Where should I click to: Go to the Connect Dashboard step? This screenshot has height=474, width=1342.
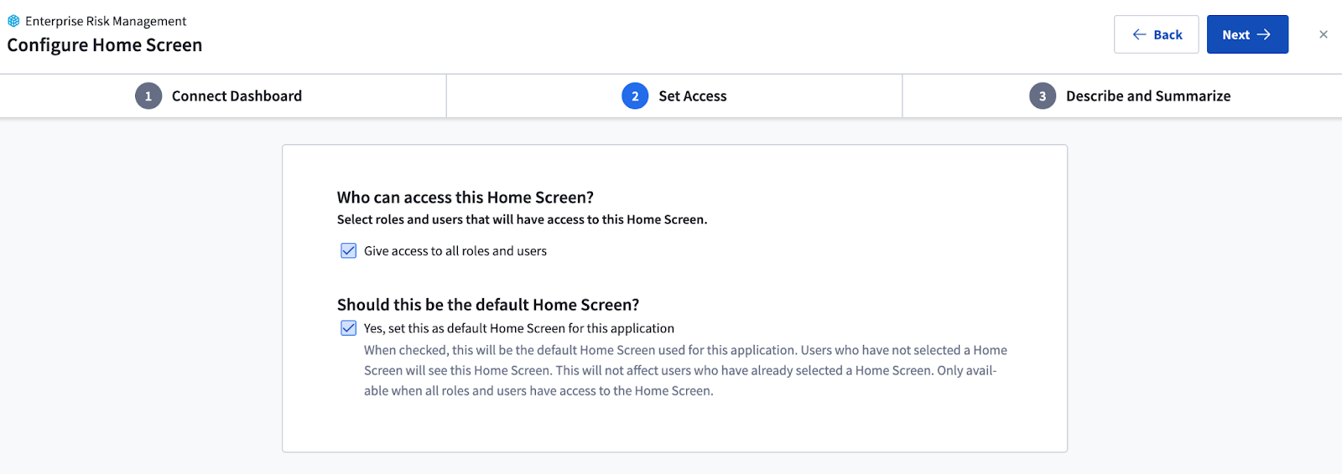[223, 96]
